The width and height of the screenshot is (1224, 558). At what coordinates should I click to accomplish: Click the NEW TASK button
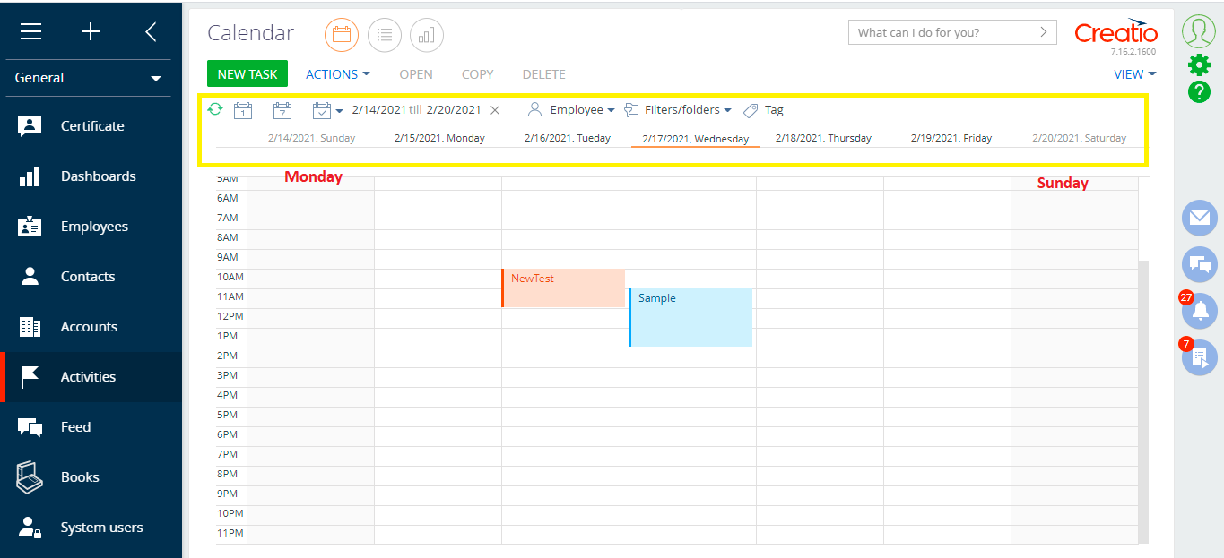point(247,74)
